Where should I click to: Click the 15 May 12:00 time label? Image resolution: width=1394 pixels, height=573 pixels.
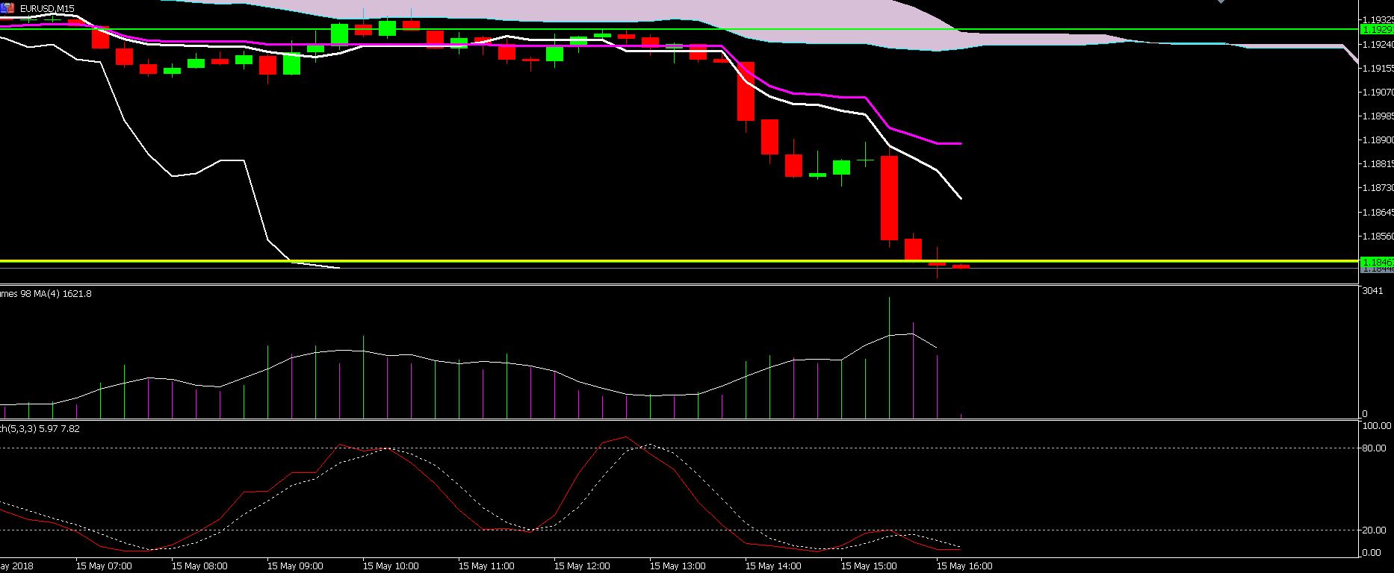pyautogui.click(x=582, y=566)
